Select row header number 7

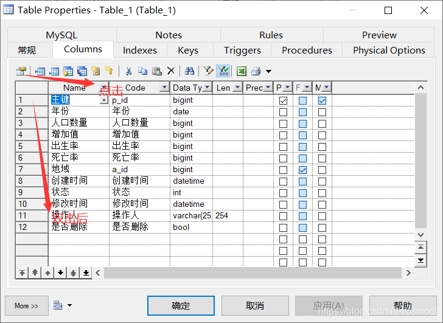pos(32,170)
